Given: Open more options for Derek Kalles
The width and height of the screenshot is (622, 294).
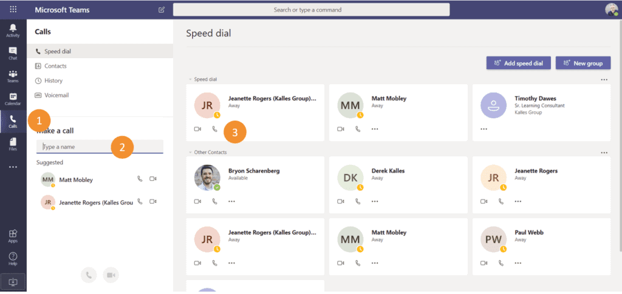Looking at the screenshot, I should pyautogui.click(x=375, y=201).
